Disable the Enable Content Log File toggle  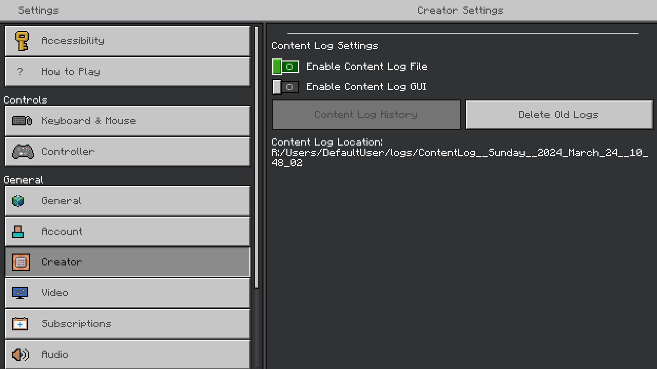(x=285, y=67)
